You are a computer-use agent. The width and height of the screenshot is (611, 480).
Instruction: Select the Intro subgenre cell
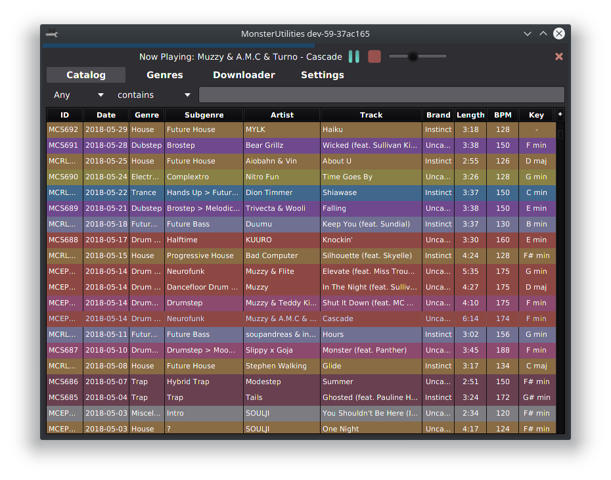204,414
